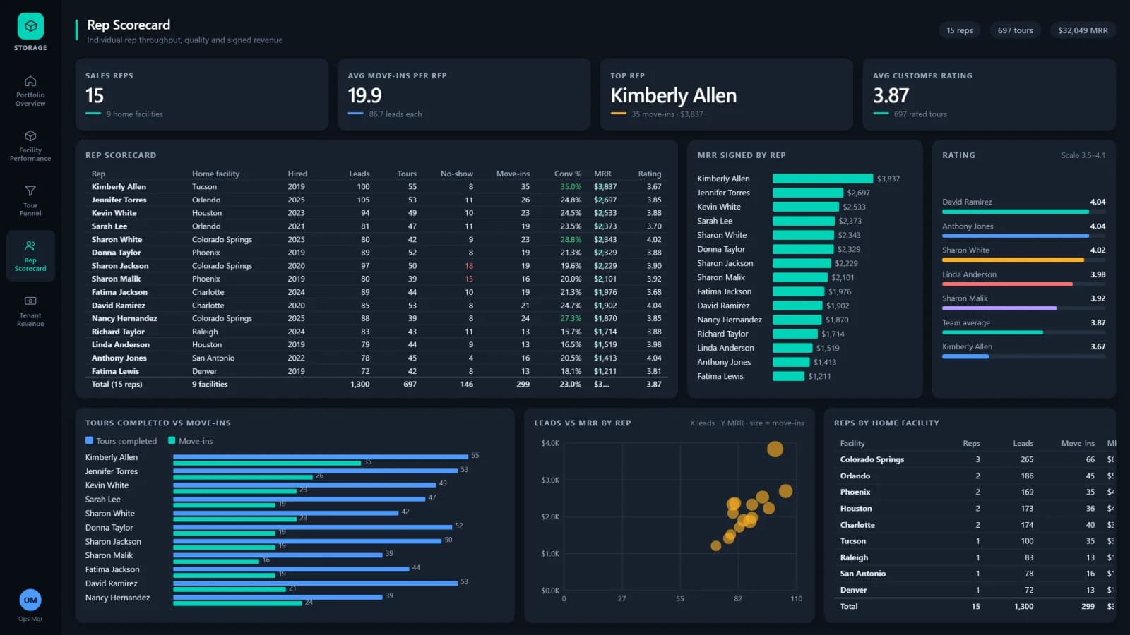Click the $32,049 MRR summary pill
The width and height of the screenshot is (1130, 635).
1083,30
